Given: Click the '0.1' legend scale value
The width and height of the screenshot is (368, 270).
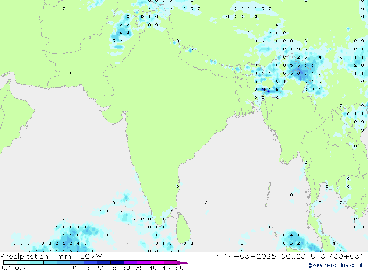Looking at the screenshot, I should [6, 268].
